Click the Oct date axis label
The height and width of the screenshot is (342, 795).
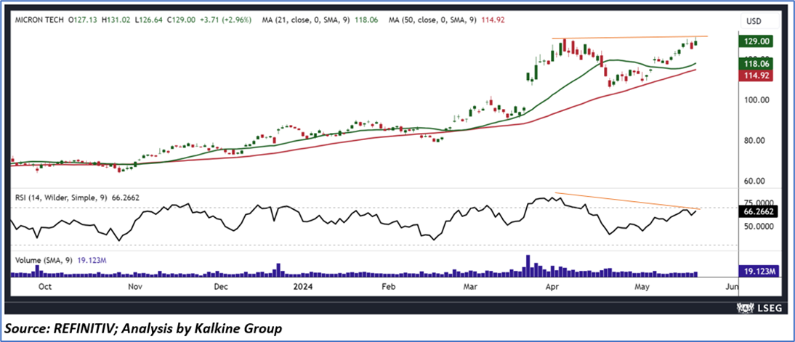45,287
